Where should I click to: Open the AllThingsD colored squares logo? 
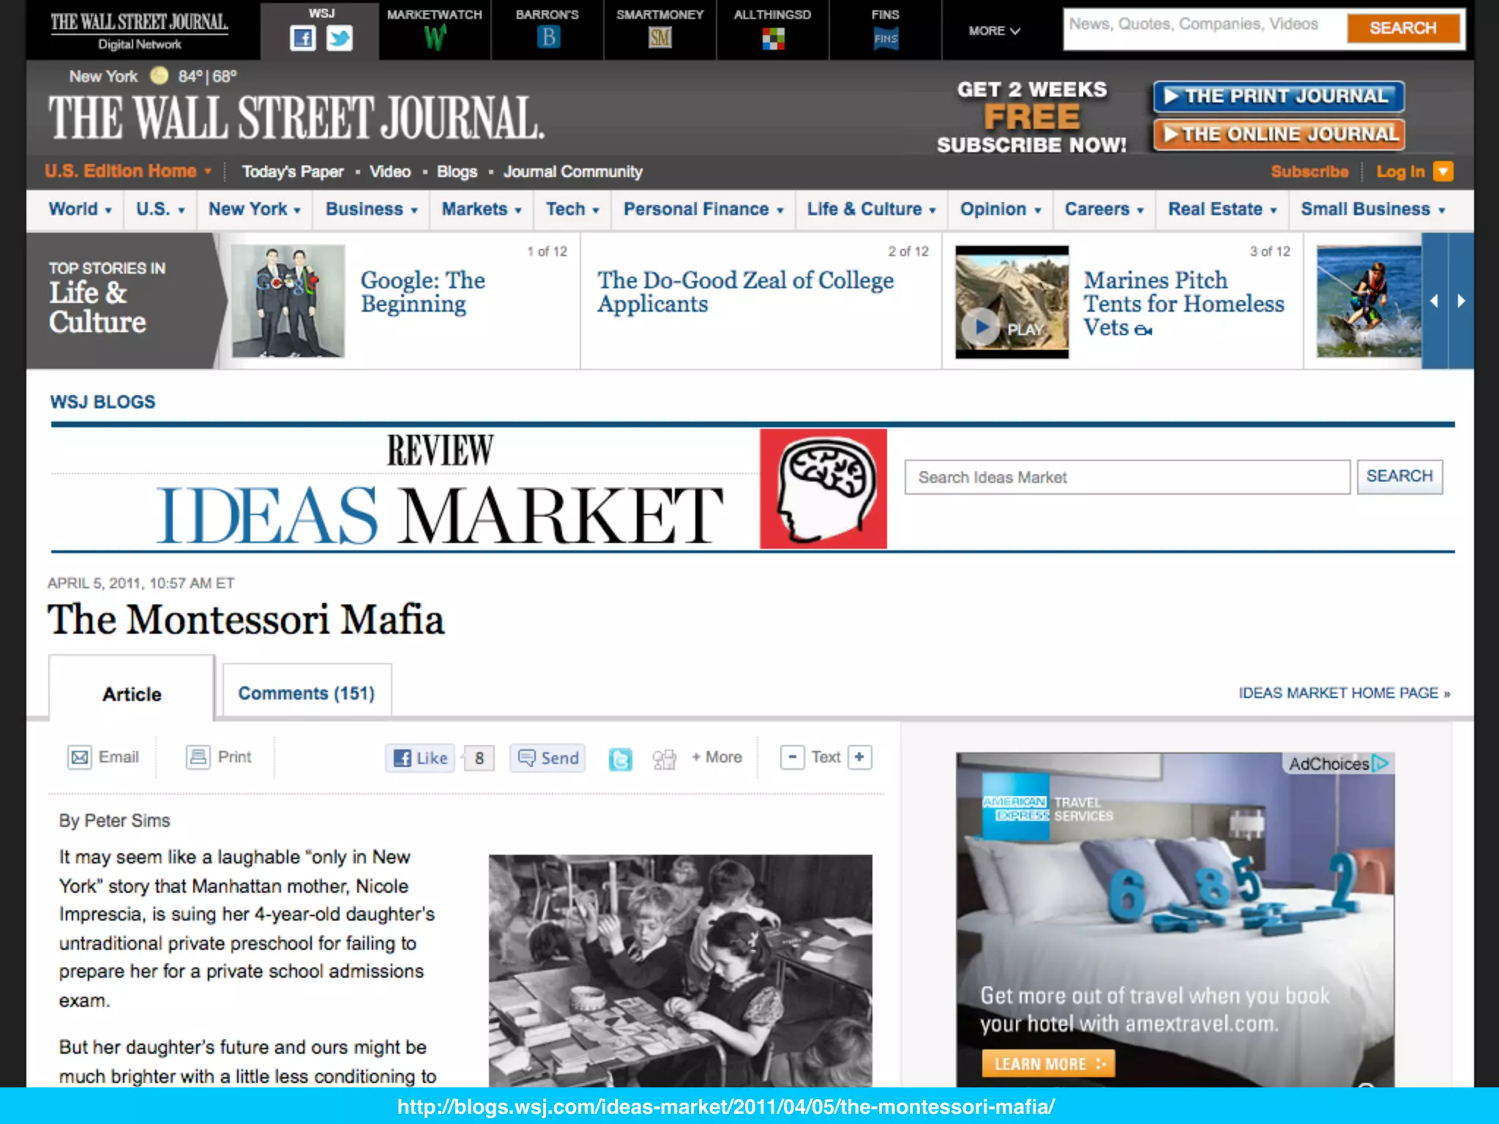(x=773, y=38)
